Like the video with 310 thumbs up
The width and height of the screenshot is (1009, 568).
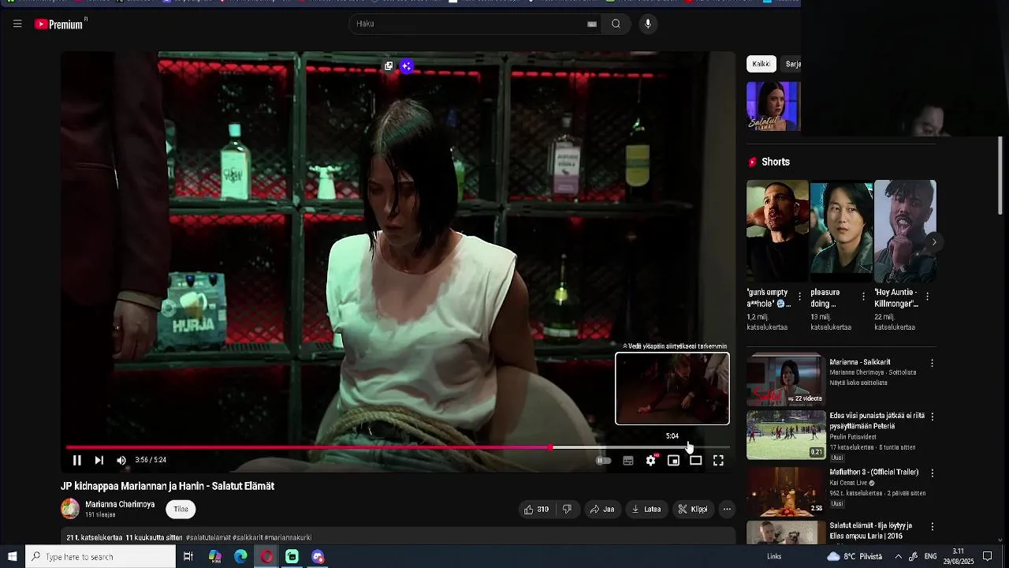click(x=537, y=510)
